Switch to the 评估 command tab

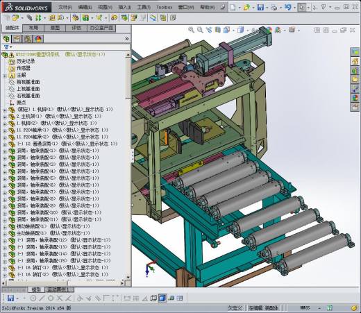tap(76, 28)
